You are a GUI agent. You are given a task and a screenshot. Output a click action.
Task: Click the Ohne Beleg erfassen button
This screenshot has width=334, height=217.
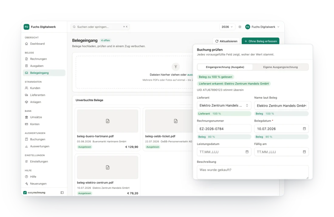[261, 41]
